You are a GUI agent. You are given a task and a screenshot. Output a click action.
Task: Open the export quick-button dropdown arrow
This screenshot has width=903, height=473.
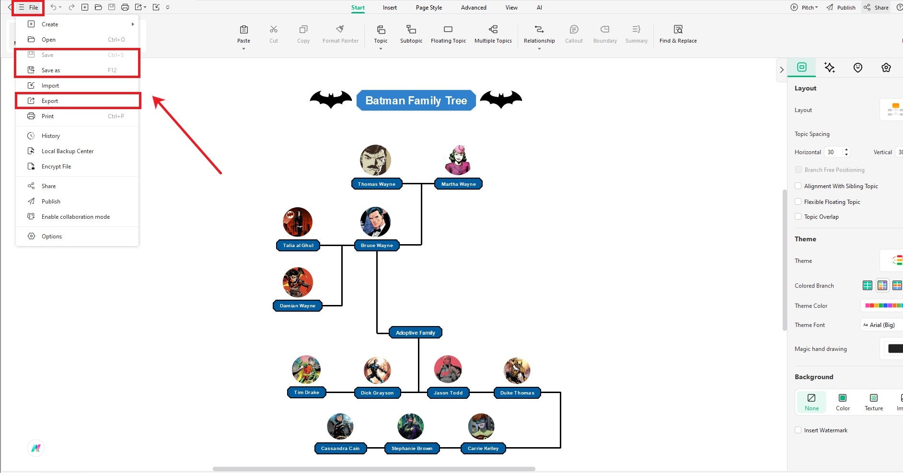tap(145, 7)
